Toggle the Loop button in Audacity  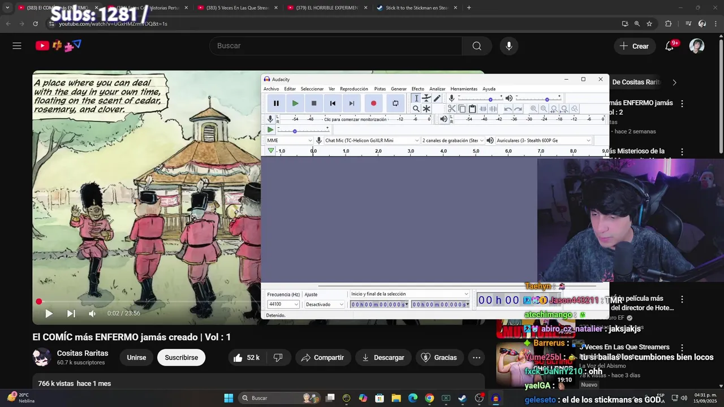(395, 103)
